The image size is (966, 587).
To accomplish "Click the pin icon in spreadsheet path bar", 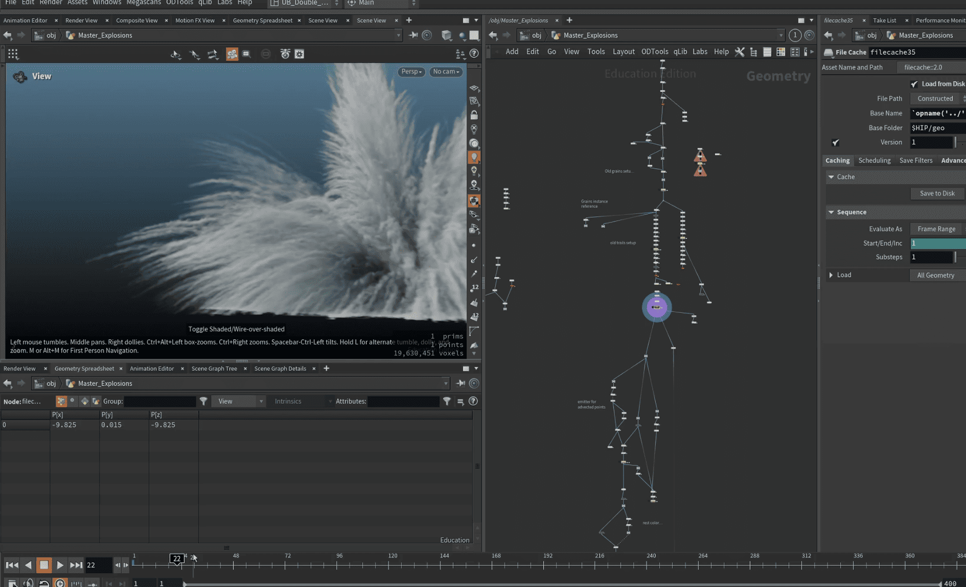I will [460, 383].
